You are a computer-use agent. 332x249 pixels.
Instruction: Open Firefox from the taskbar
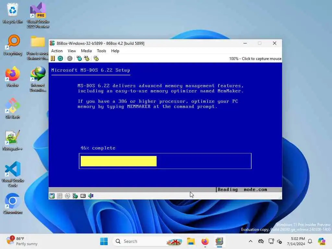[205, 241]
